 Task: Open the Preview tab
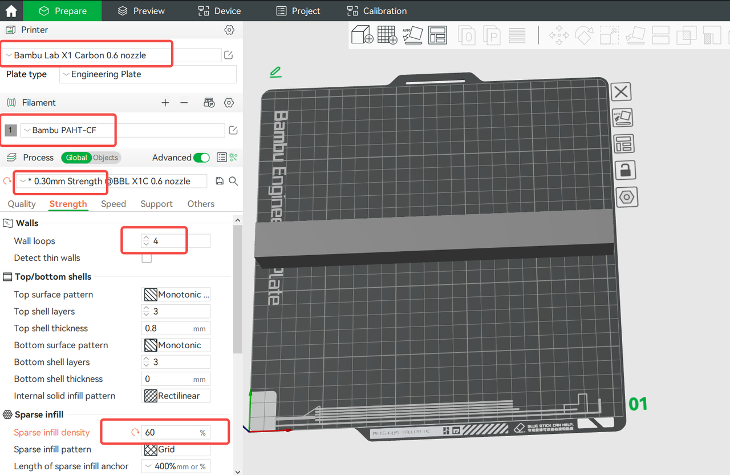[x=141, y=11]
